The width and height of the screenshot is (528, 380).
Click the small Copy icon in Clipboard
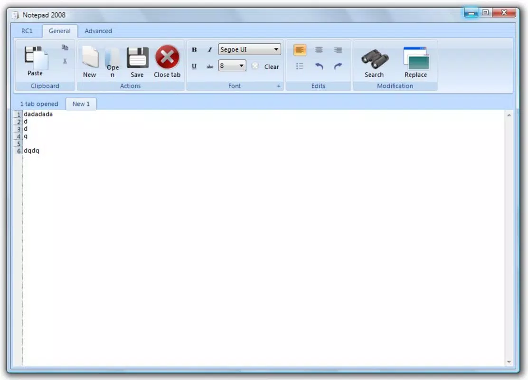tap(65, 47)
